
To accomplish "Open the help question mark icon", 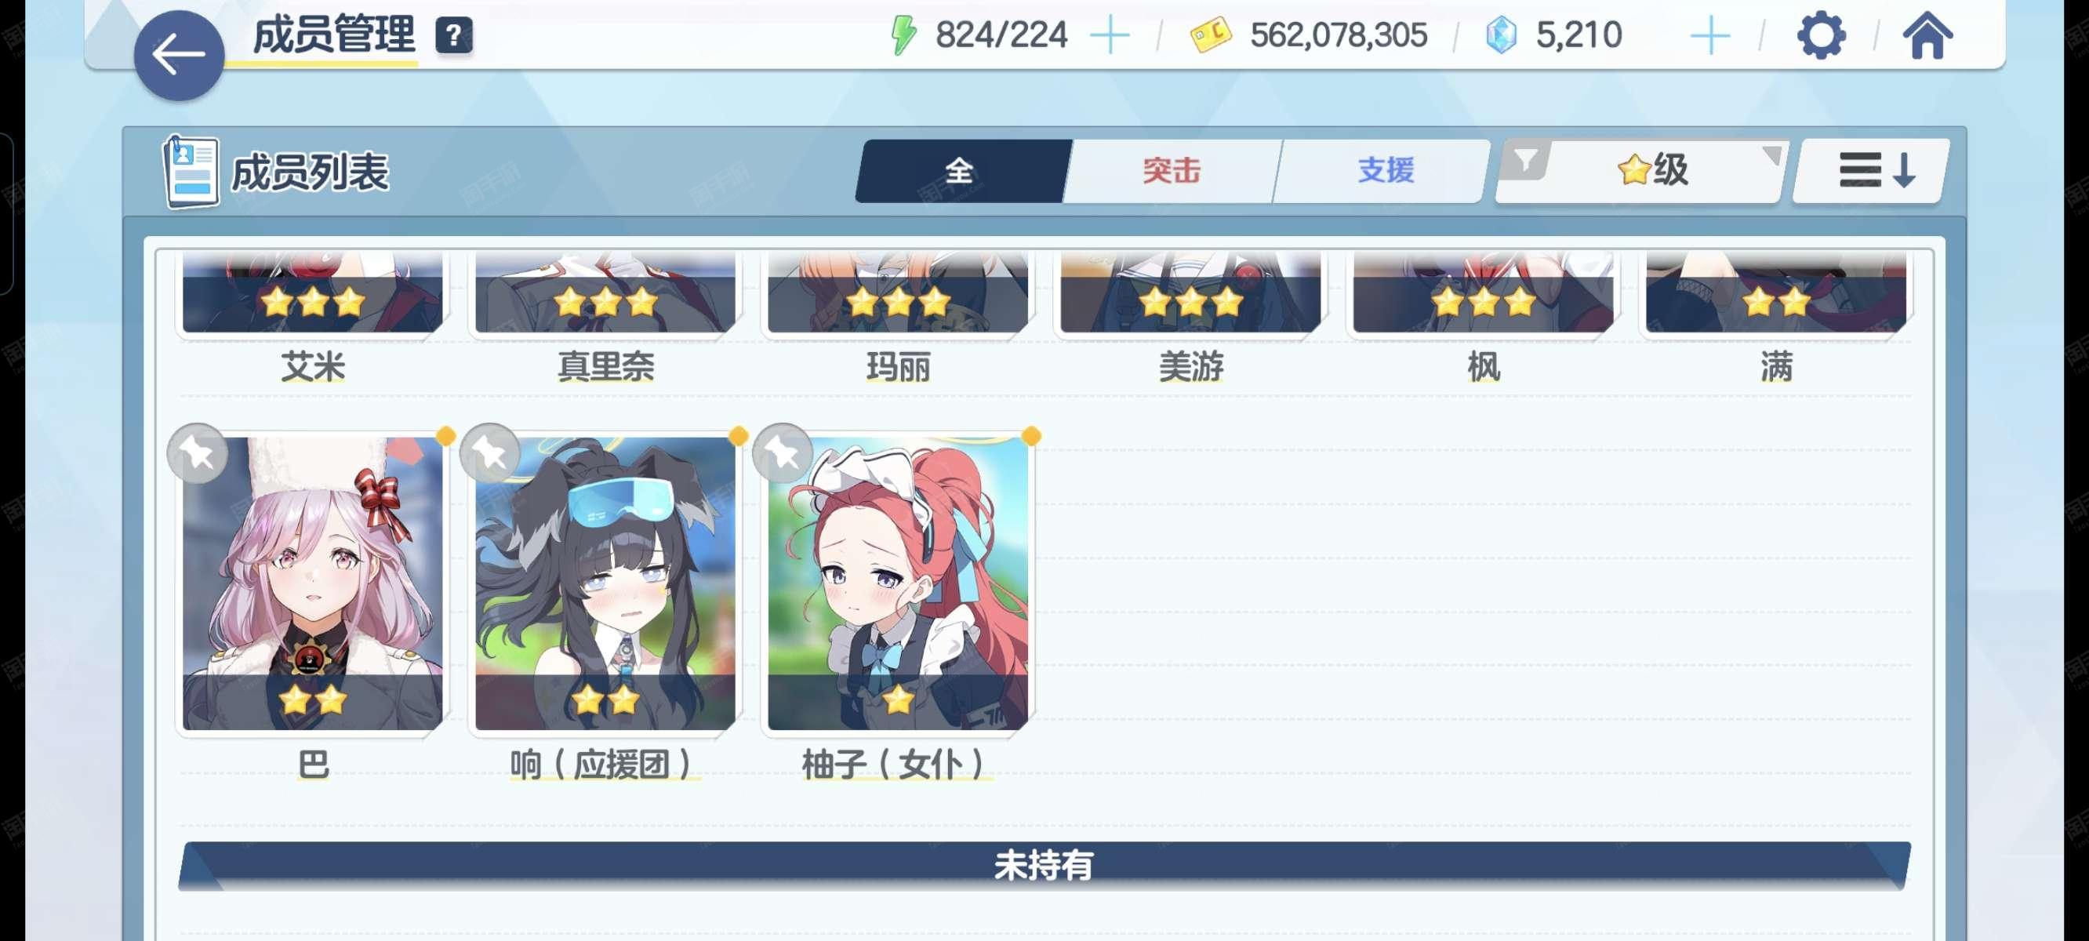I will pyautogui.click(x=454, y=36).
